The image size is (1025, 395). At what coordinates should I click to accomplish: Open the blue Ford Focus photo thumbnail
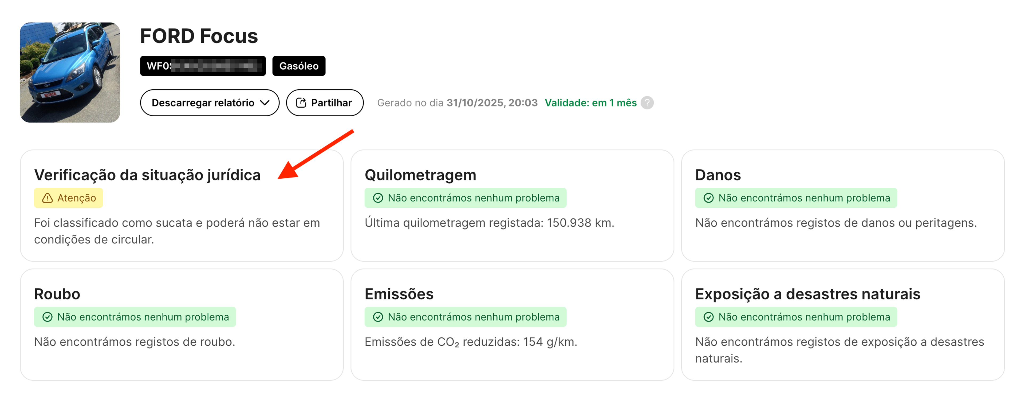(70, 72)
